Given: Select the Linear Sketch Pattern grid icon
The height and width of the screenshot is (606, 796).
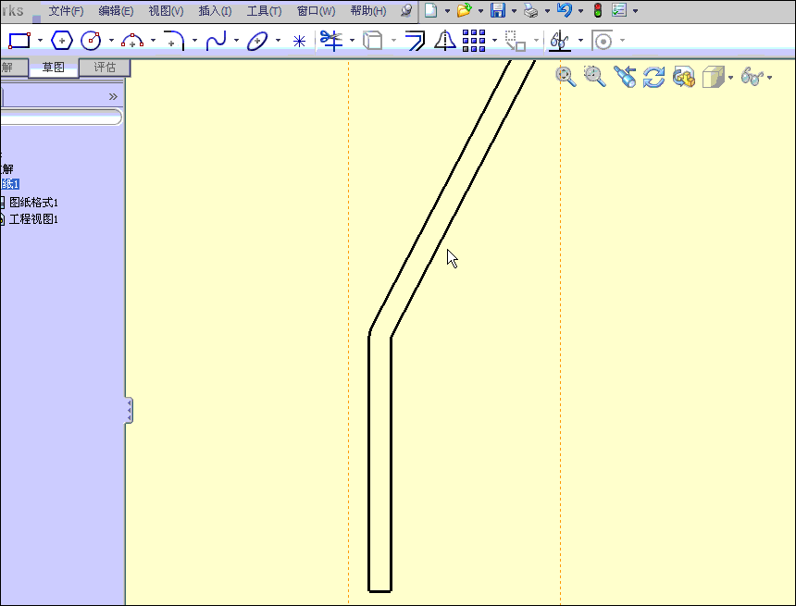Looking at the screenshot, I should (474, 41).
